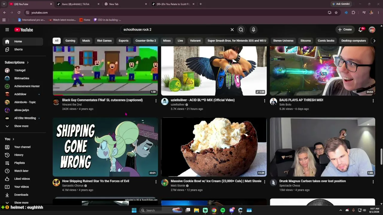Show next category chips with arrow

point(374,41)
